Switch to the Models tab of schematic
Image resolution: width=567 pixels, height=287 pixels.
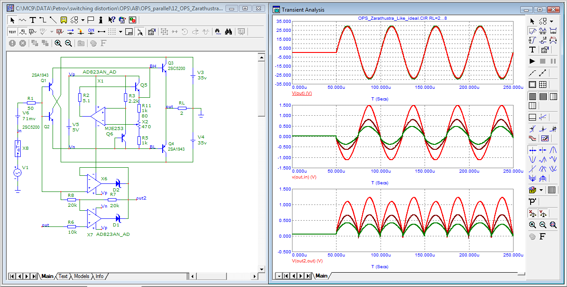[x=81, y=276]
